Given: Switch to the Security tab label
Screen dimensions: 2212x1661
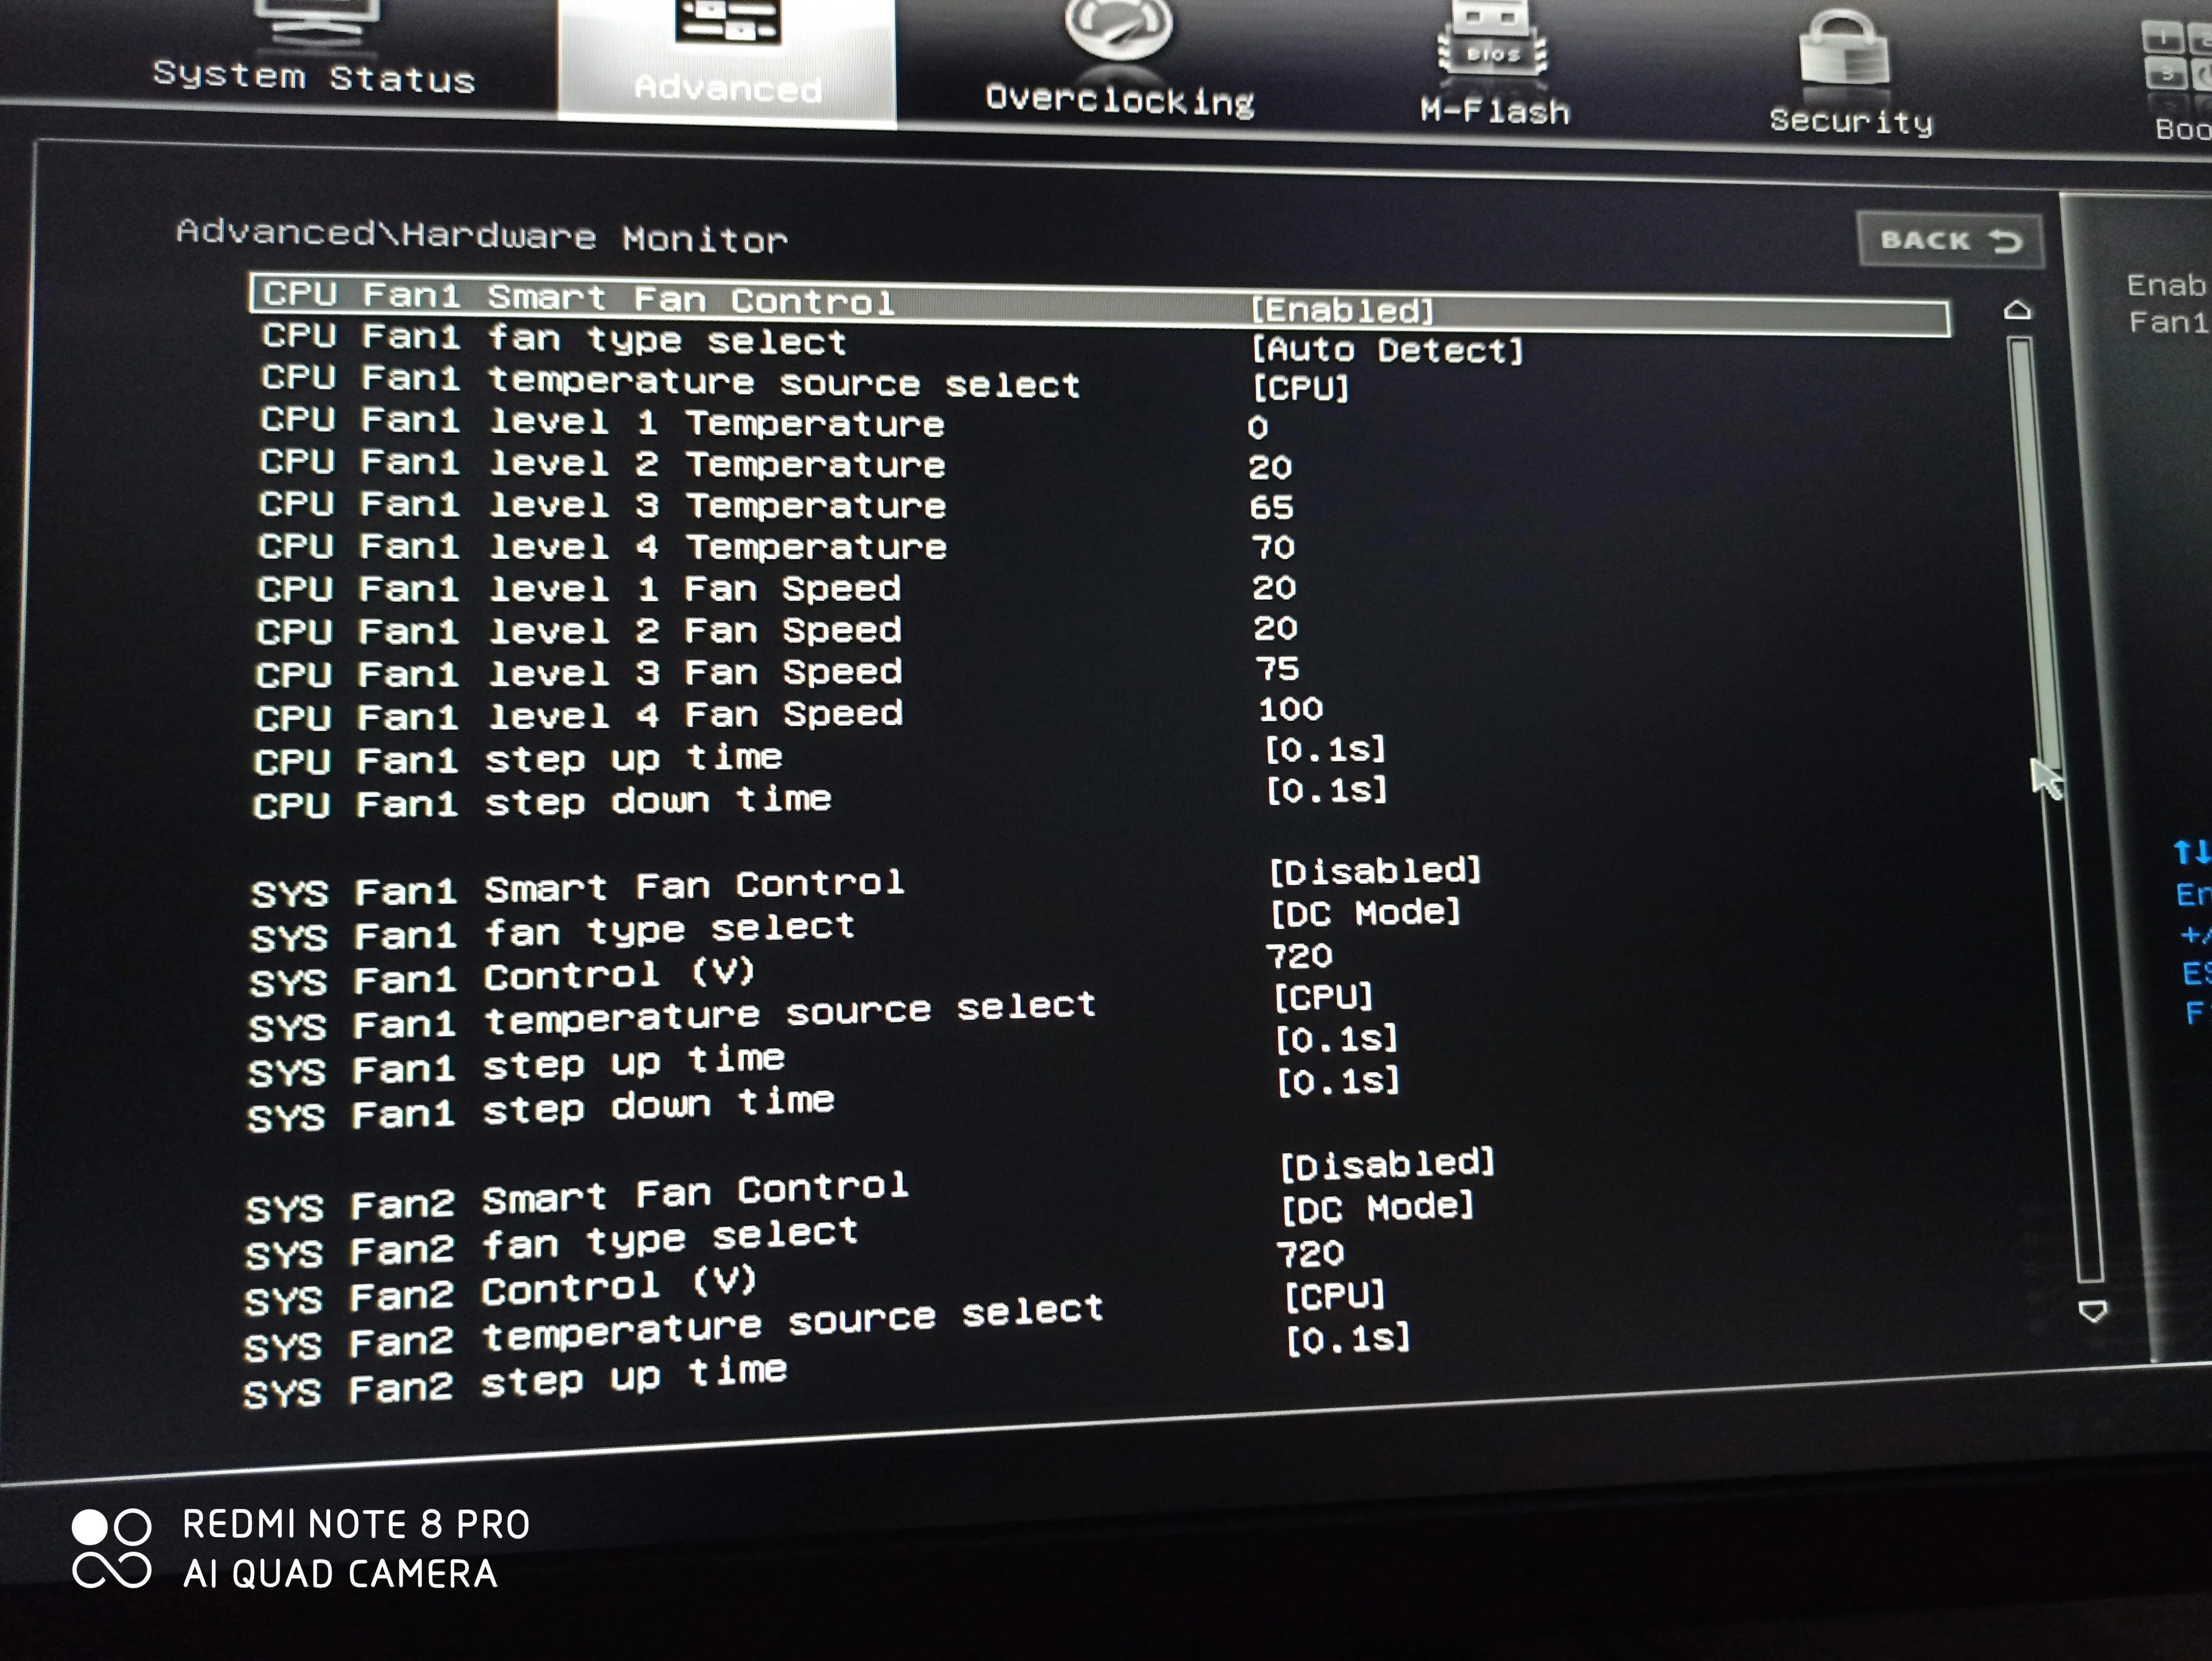Looking at the screenshot, I should pyautogui.click(x=1851, y=121).
